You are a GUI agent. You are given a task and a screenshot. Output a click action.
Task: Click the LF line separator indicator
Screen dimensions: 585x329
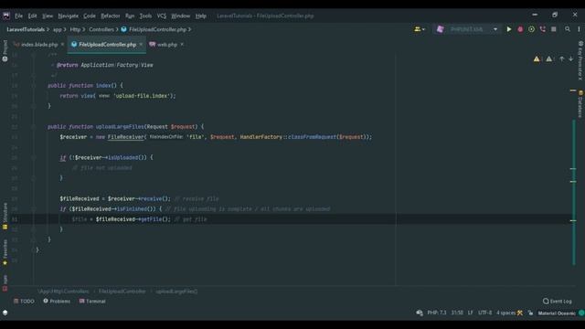(471, 313)
